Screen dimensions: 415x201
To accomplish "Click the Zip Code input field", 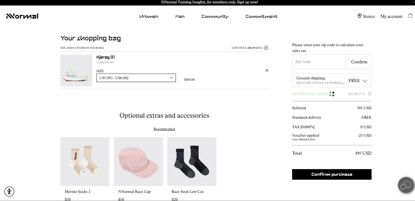I will pos(319,62).
